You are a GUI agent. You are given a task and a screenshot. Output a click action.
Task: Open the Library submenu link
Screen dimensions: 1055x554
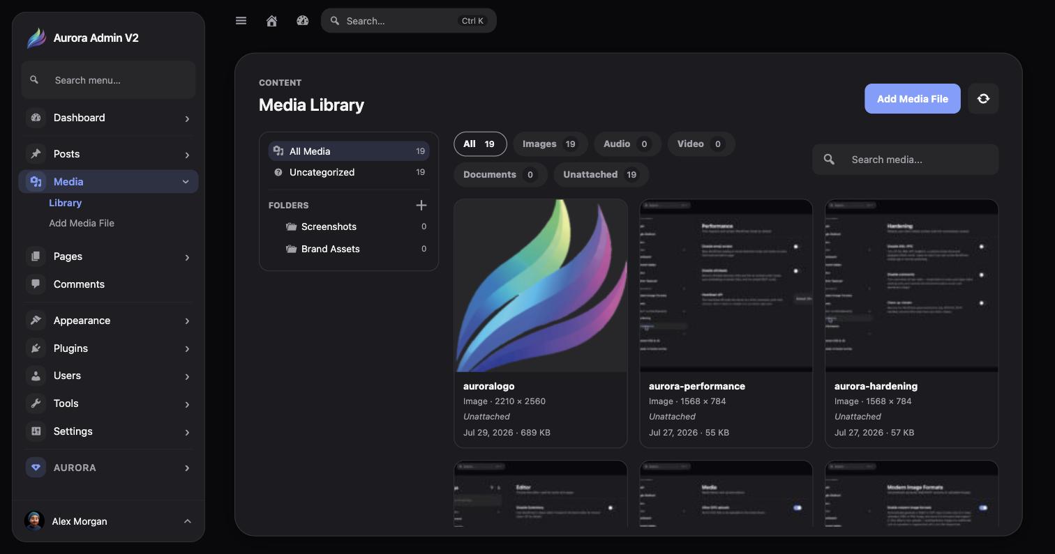pos(66,203)
